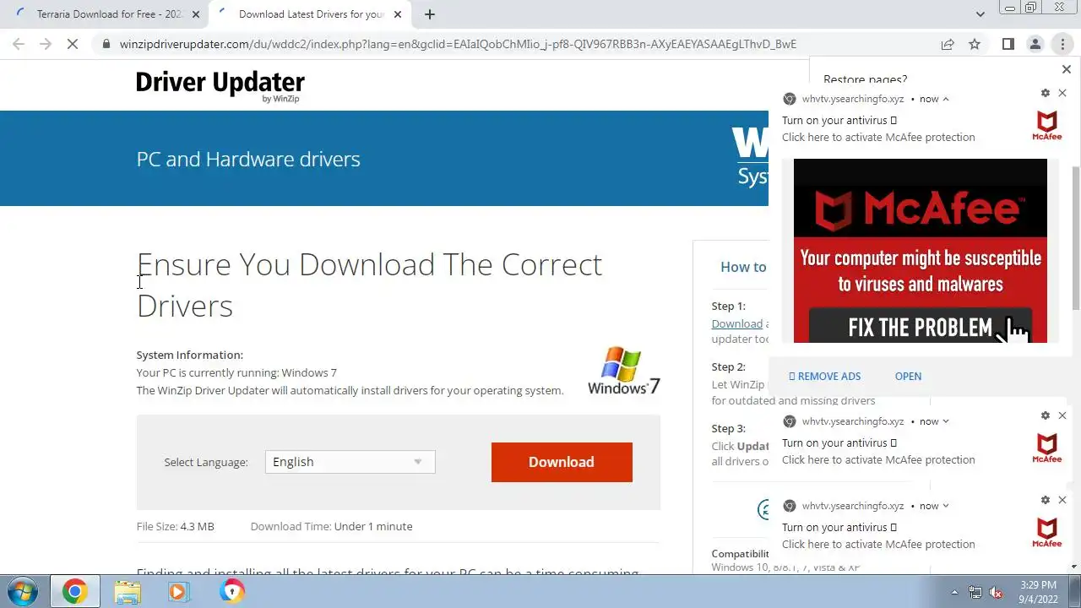Open Chrome profile avatar

1035,44
